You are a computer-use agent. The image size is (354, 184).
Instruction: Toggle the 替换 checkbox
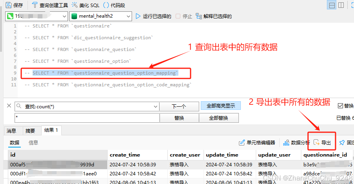pyautogui.click(x=340, y=106)
